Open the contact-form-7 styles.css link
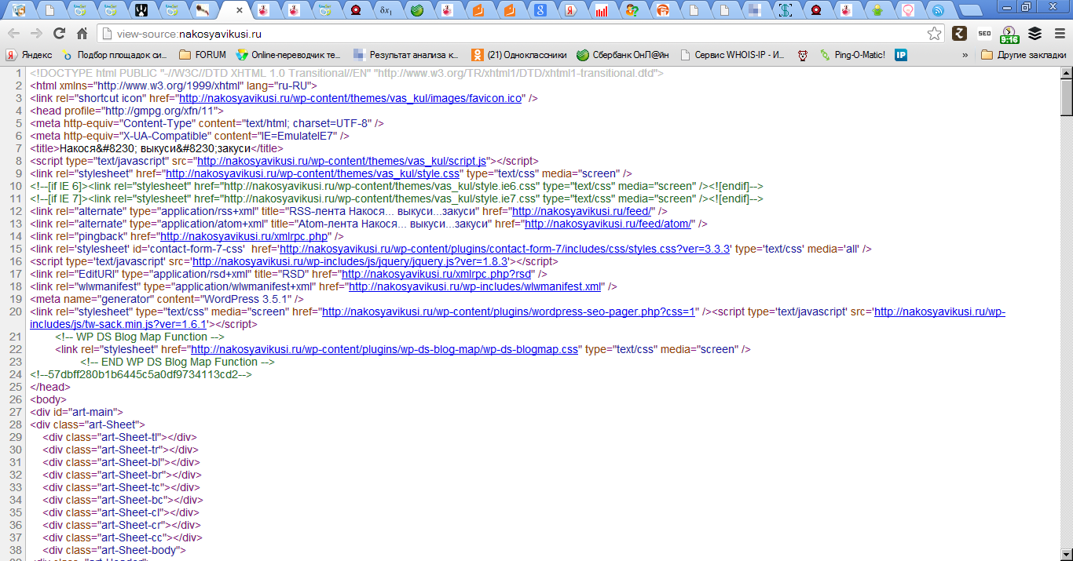Viewport: 1073px width, 561px height. point(505,249)
